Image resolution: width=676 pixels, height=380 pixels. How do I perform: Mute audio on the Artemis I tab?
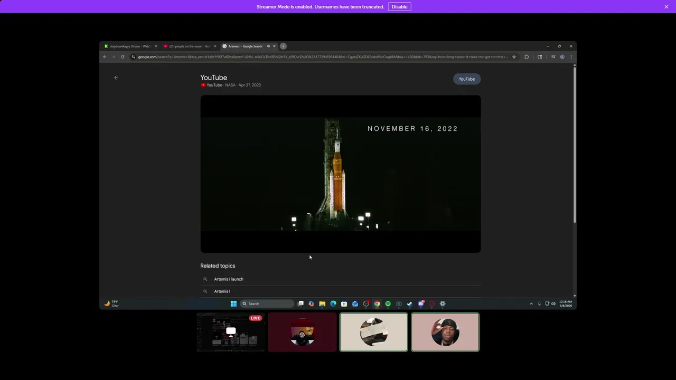point(268,46)
